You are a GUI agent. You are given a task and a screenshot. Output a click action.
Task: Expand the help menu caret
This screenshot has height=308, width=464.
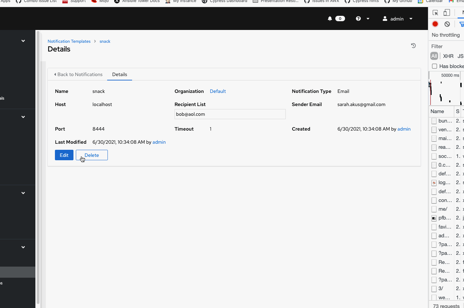(368, 19)
